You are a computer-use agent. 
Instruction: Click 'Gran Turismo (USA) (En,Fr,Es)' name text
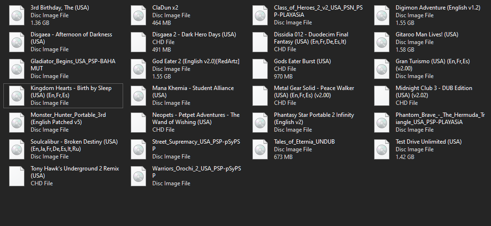click(433, 61)
